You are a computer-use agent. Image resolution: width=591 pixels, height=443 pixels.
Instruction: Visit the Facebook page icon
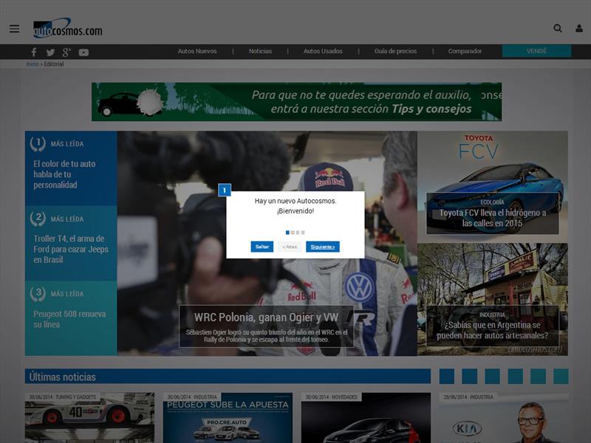(x=33, y=52)
